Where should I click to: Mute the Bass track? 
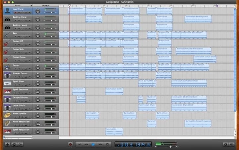coord(19,37)
